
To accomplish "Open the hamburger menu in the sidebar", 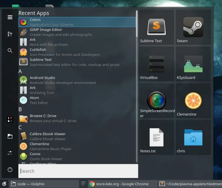I will (x=10, y=17).
